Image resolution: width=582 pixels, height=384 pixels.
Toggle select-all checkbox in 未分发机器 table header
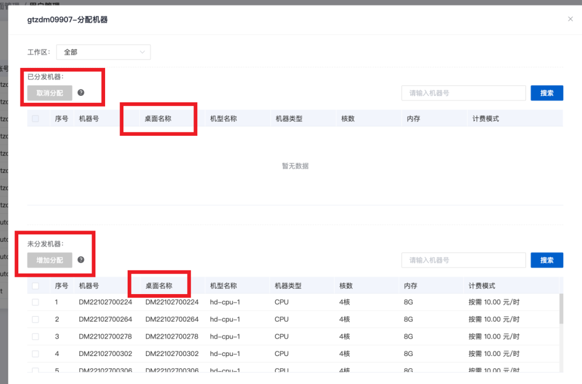(x=36, y=286)
